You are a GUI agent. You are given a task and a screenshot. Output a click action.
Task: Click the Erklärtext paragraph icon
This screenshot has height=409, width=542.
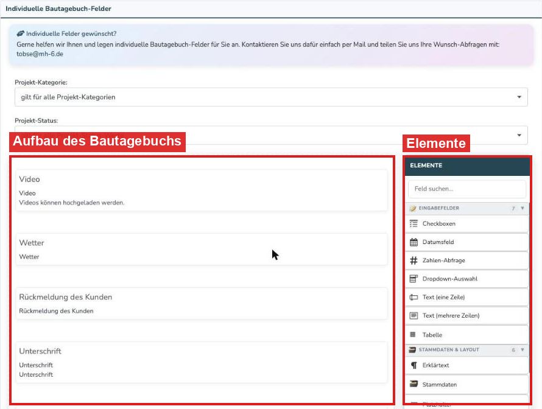414,365
